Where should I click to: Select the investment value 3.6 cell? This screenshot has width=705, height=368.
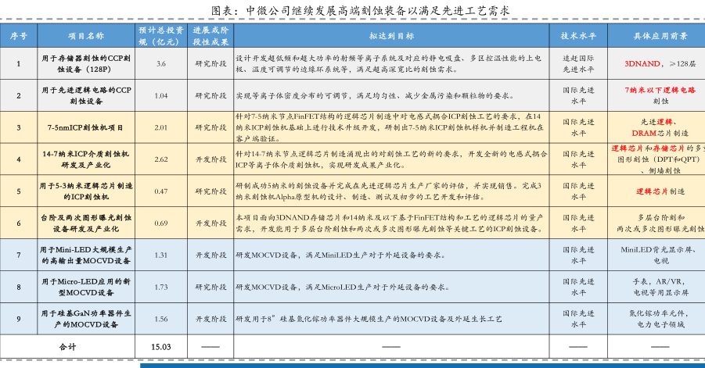coord(160,63)
